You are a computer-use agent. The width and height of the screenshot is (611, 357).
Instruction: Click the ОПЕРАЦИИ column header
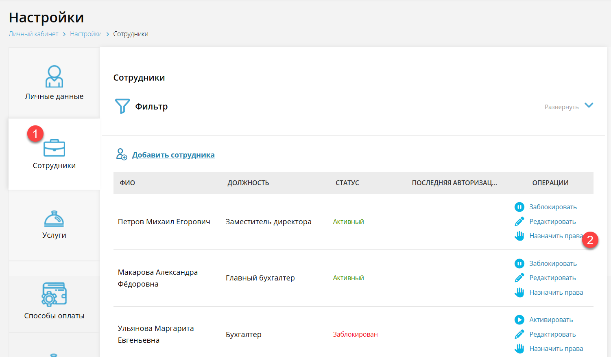550,183
